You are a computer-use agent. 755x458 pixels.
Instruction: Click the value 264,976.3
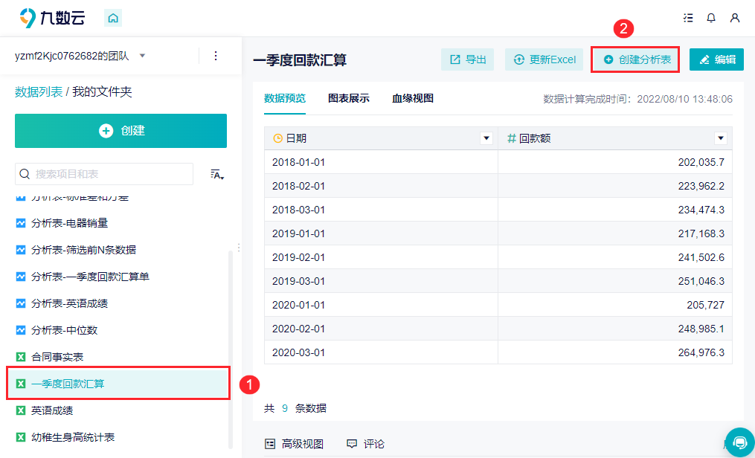click(x=701, y=352)
